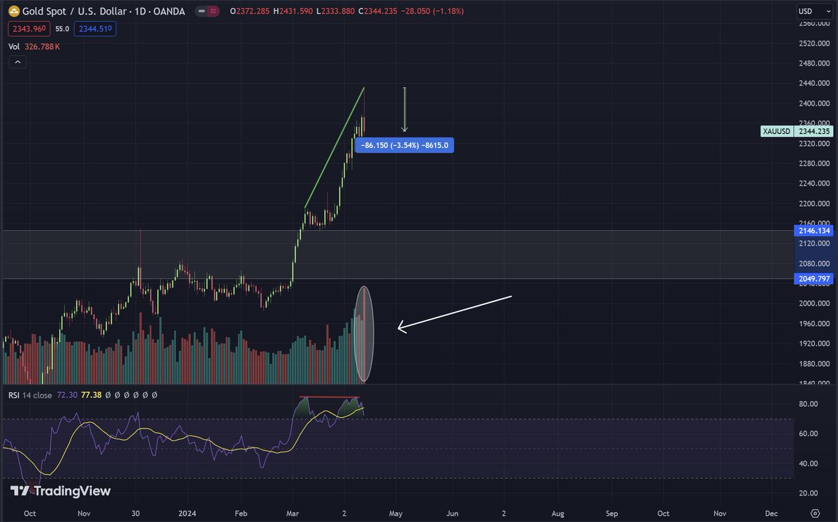Select the RSI 14 close indicator legend

(x=29, y=395)
